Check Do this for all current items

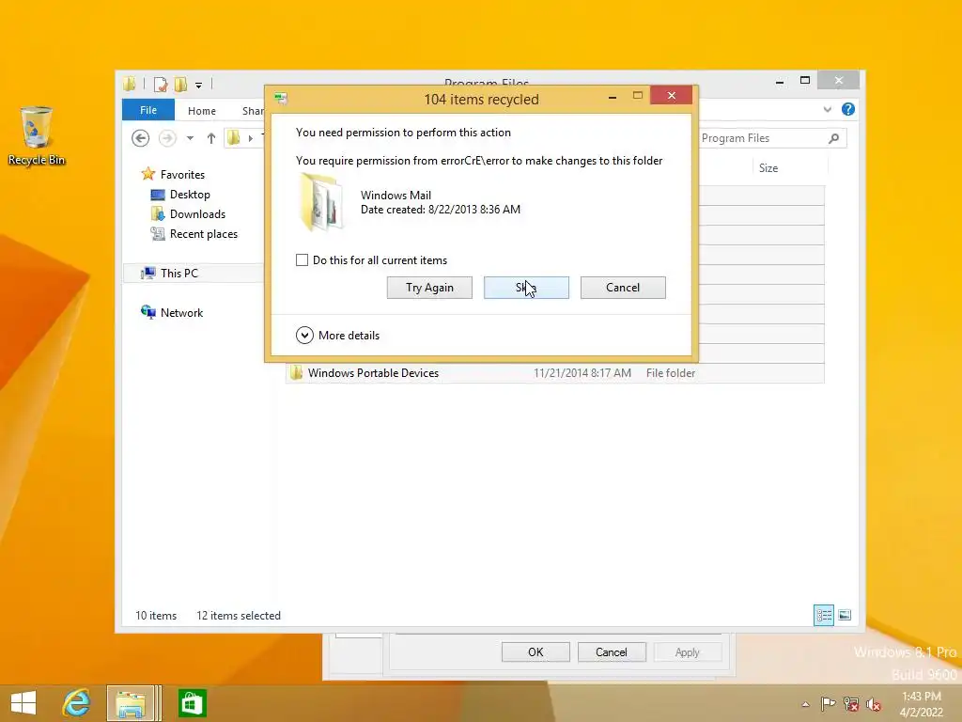tap(302, 260)
